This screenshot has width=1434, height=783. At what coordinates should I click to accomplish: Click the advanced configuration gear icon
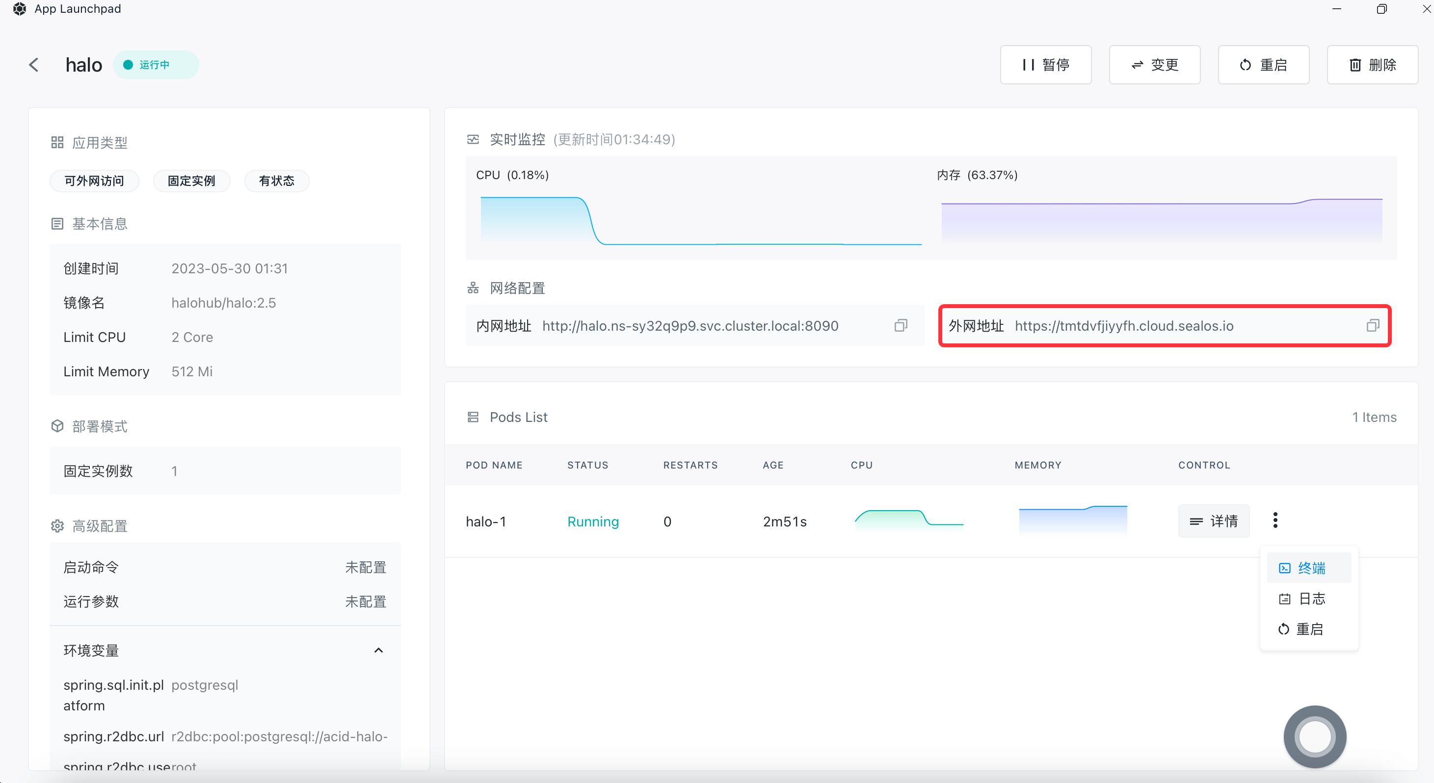pos(57,526)
